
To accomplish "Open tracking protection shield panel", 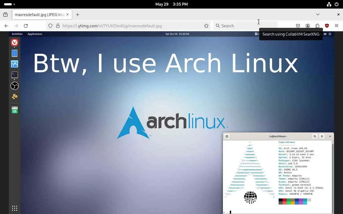I will coord(50,26).
